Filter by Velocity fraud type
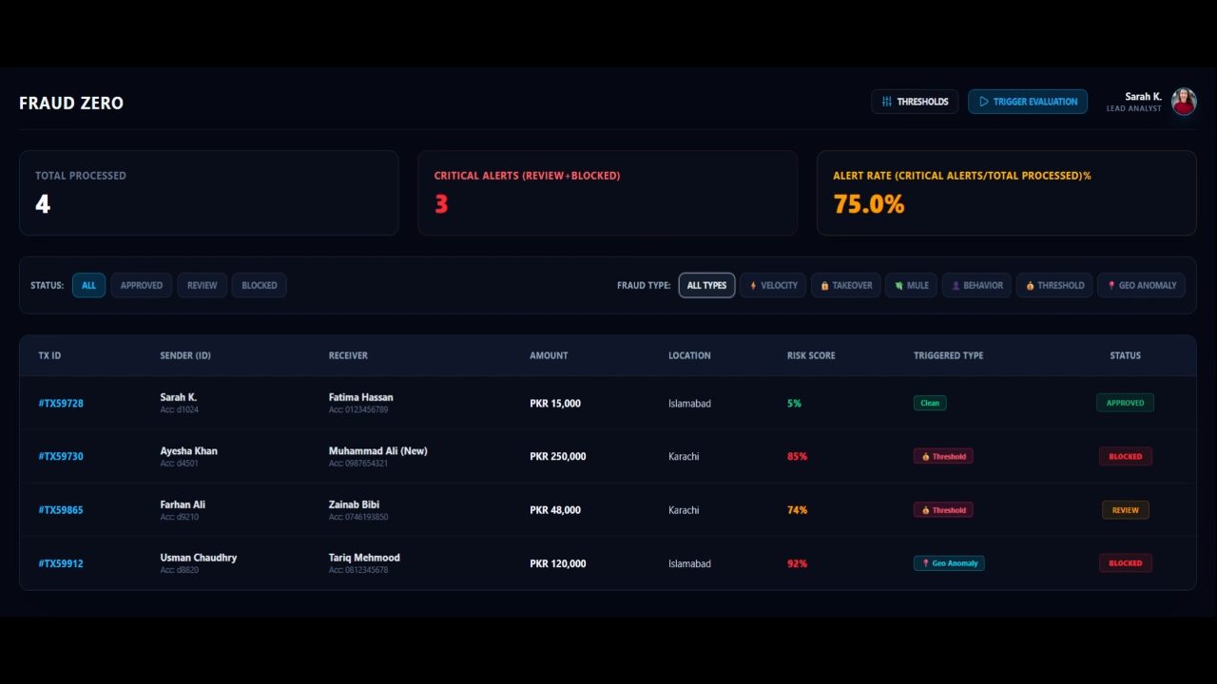Screen dimensions: 1217x684 click(773, 285)
